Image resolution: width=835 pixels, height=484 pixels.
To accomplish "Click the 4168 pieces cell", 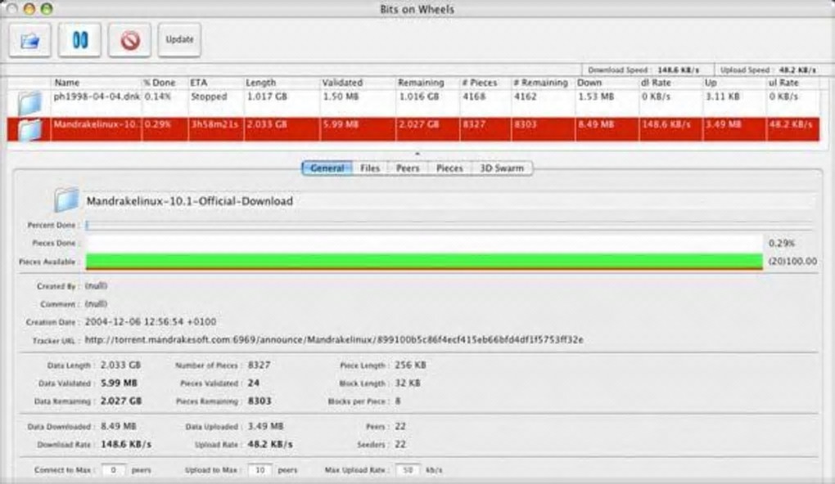I will click(x=474, y=96).
